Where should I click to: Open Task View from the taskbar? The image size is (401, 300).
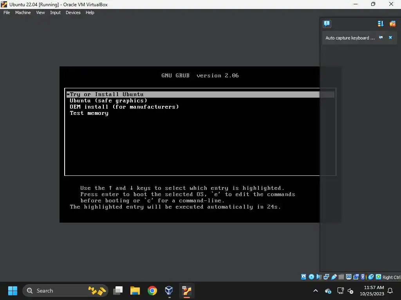[118, 291]
